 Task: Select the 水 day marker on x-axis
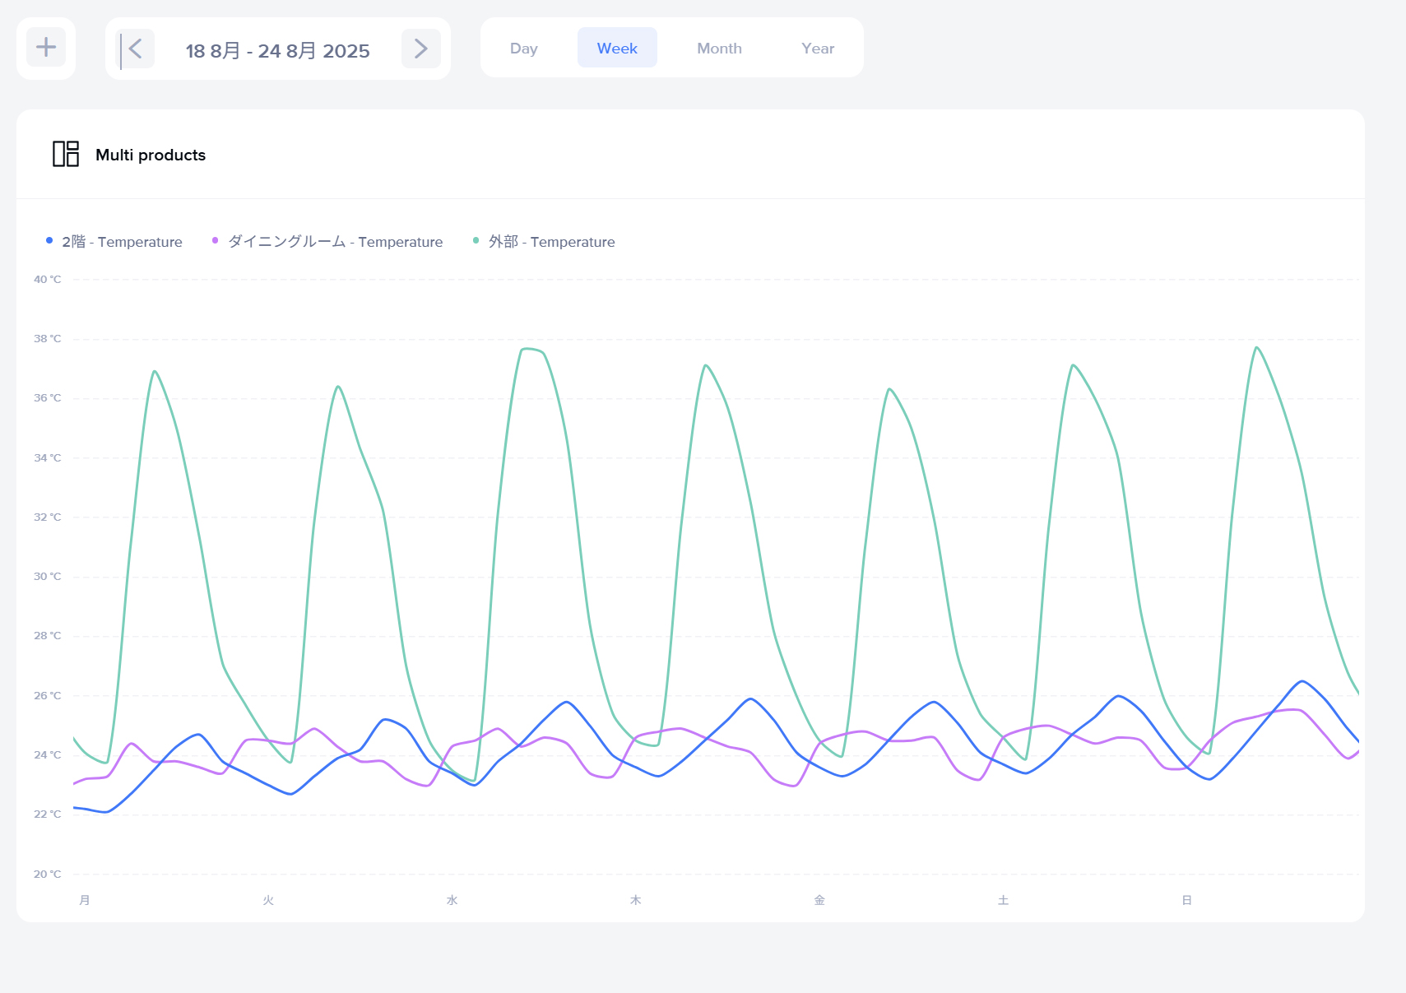(x=452, y=900)
